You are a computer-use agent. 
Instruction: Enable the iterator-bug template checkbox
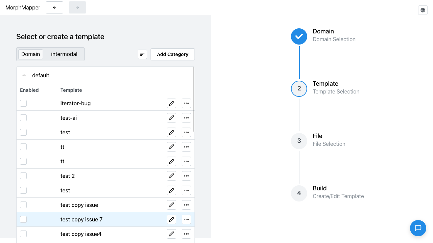[23, 103]
